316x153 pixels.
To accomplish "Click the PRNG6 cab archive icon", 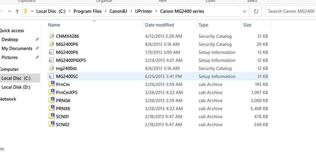I will (52, 100).
